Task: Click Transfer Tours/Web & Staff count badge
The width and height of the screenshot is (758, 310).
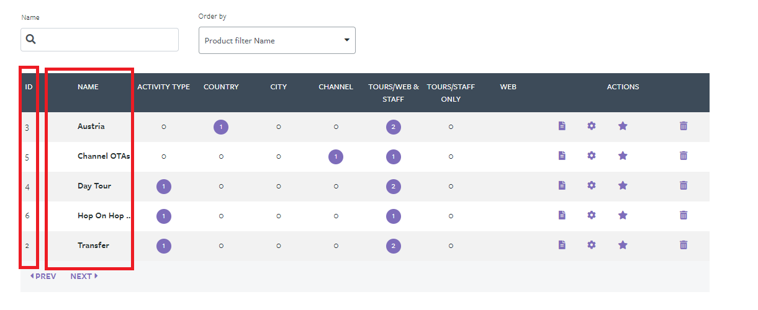Action: click(x=393, y=246)
